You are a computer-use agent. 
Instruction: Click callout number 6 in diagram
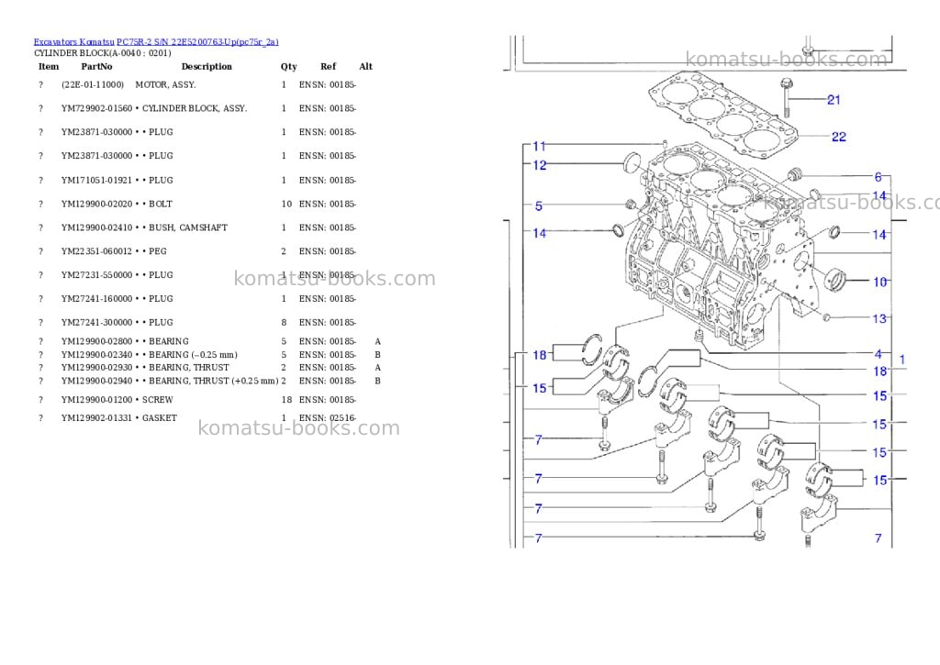(x=878, y=177)
